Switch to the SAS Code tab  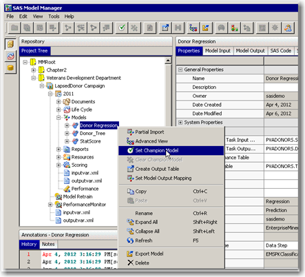point(281,51)
